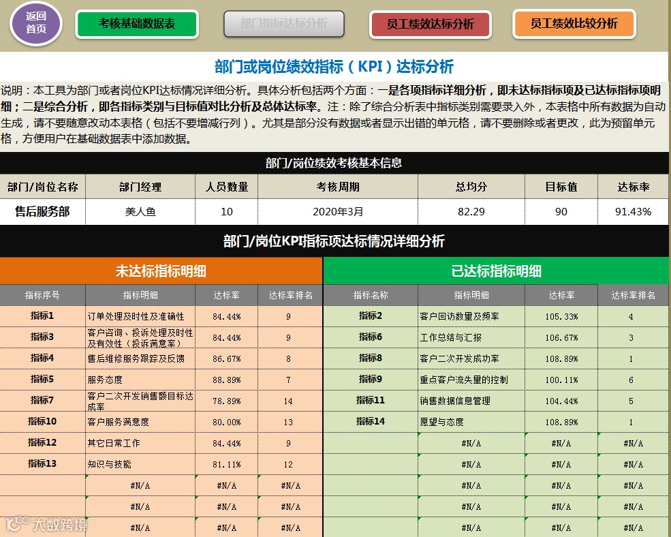Click the 部门经理 column header

pyautogui.click(x=140, y=187)
